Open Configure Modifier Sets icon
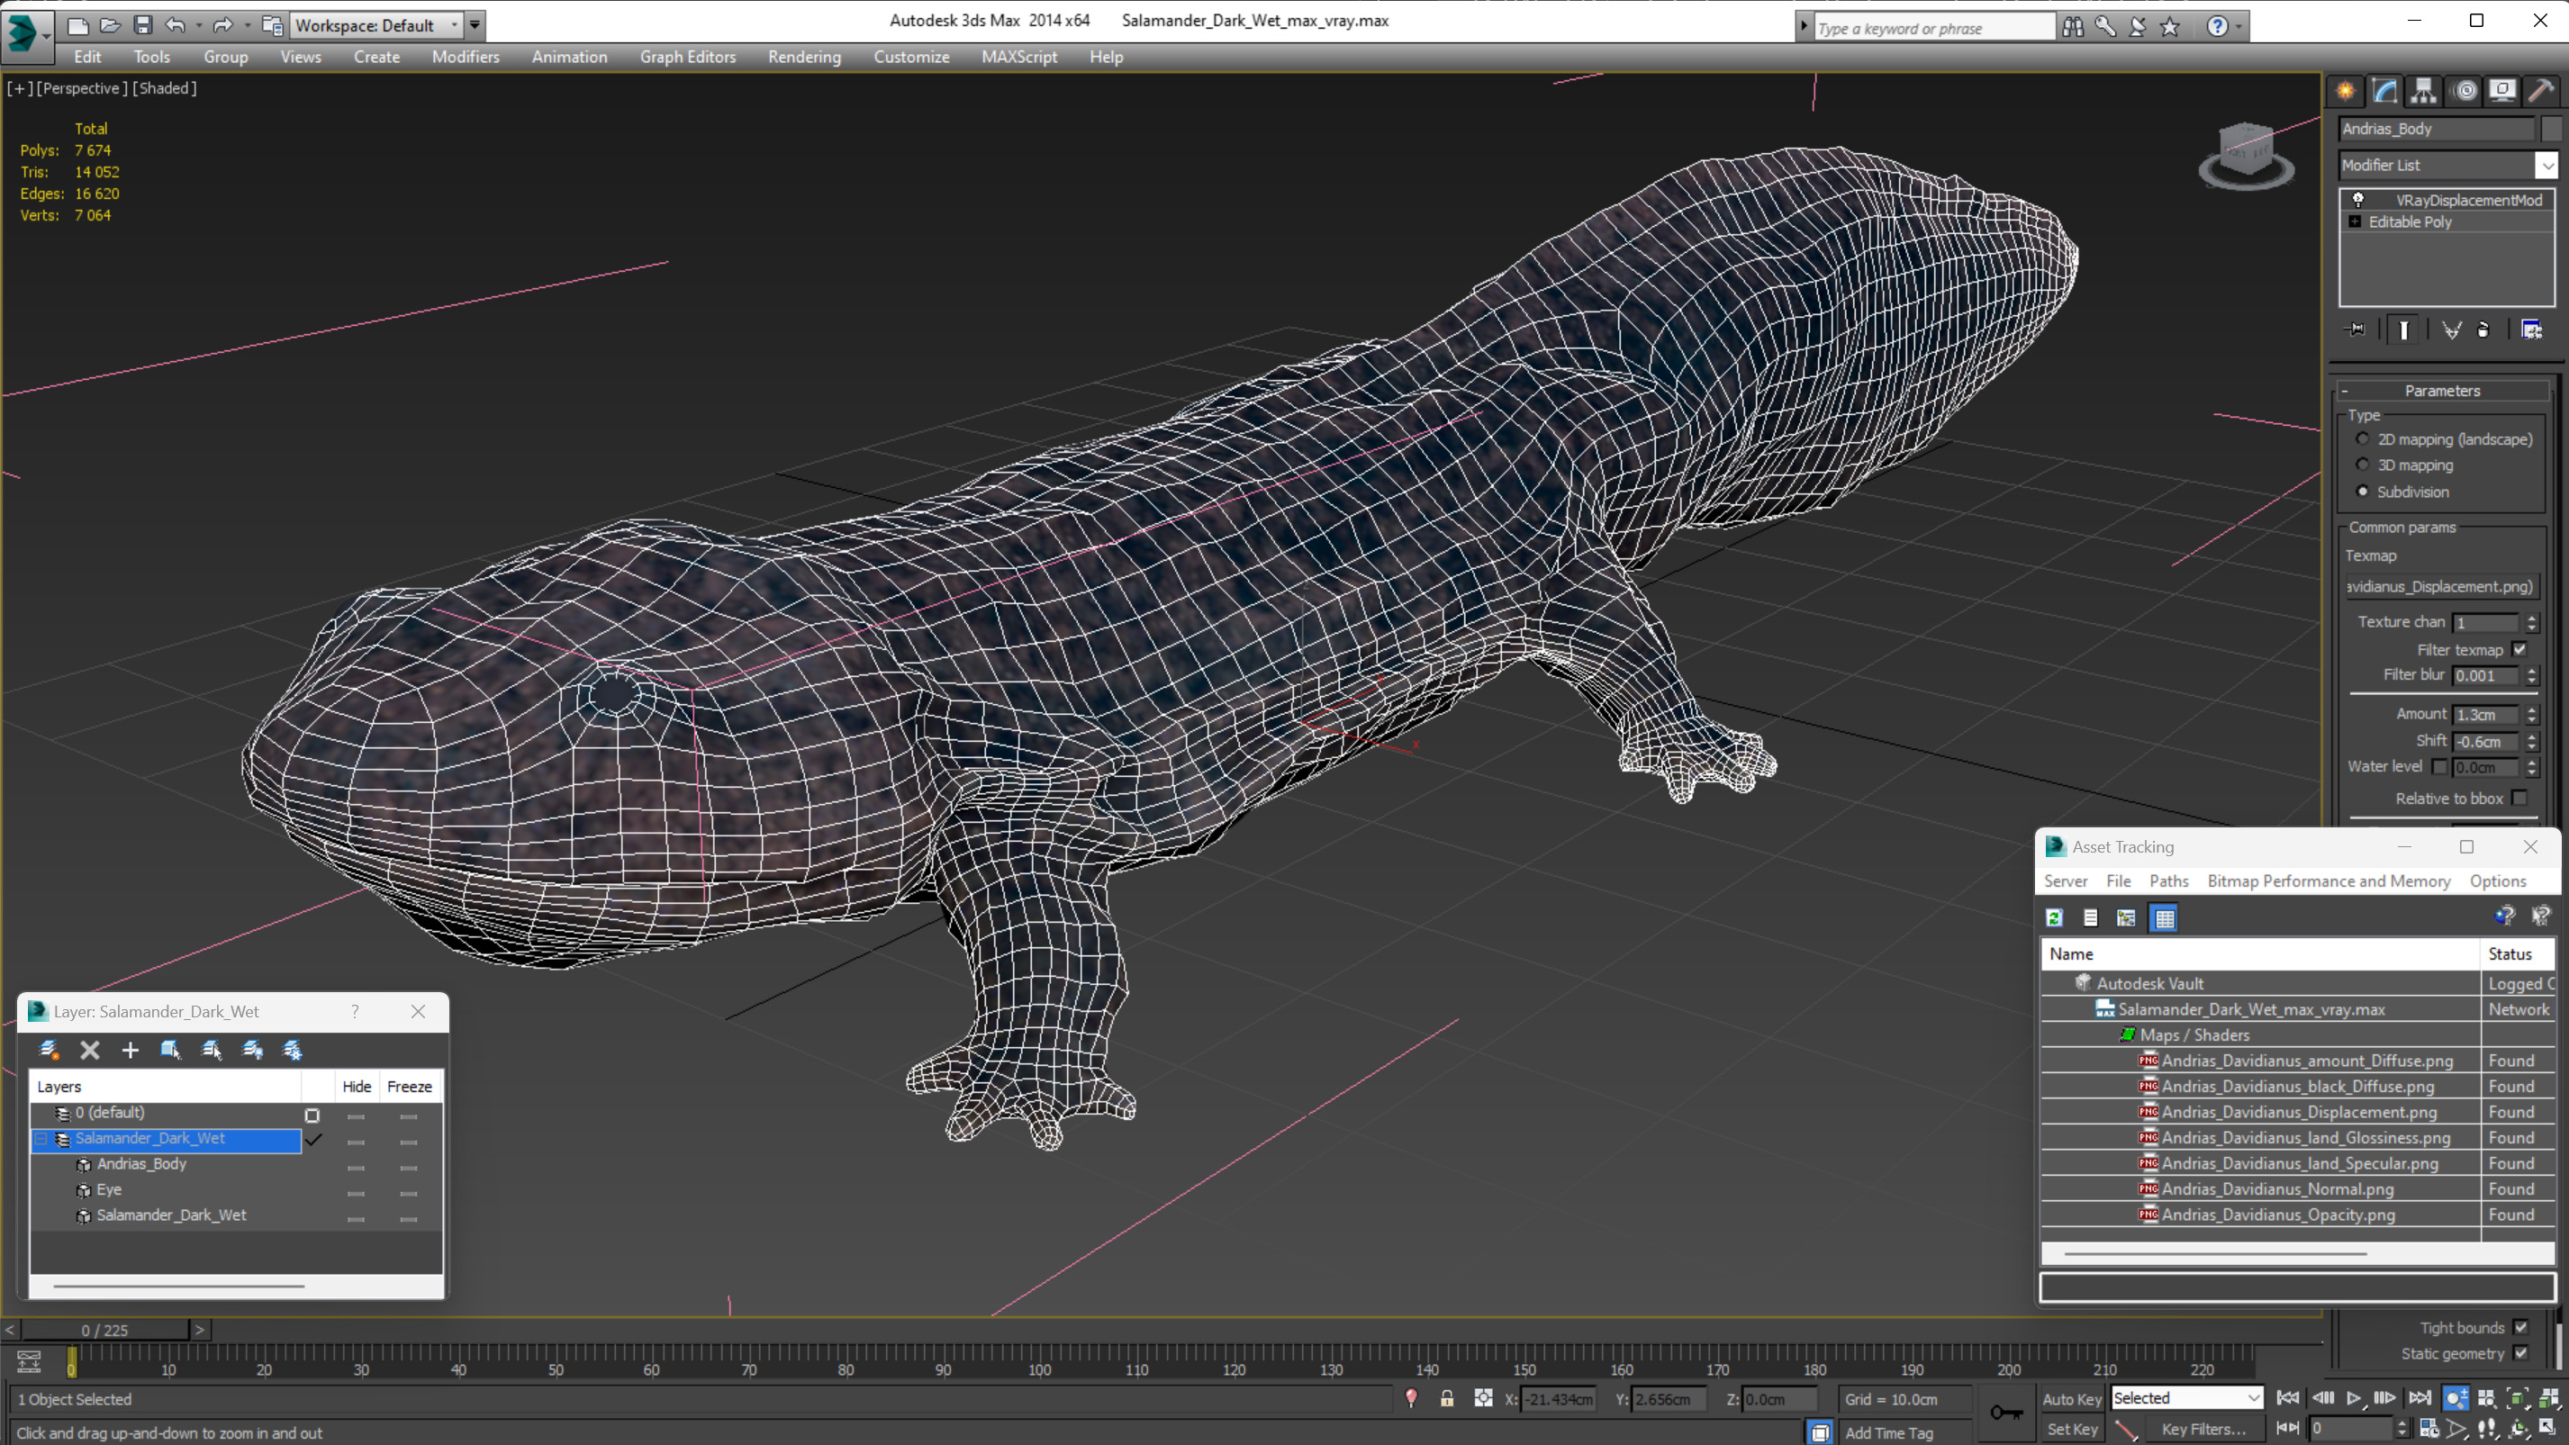 click(2532, 330)
